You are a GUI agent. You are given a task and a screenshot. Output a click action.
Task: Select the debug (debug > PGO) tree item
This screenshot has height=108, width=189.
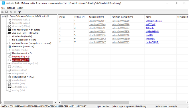tap(23, 77)
